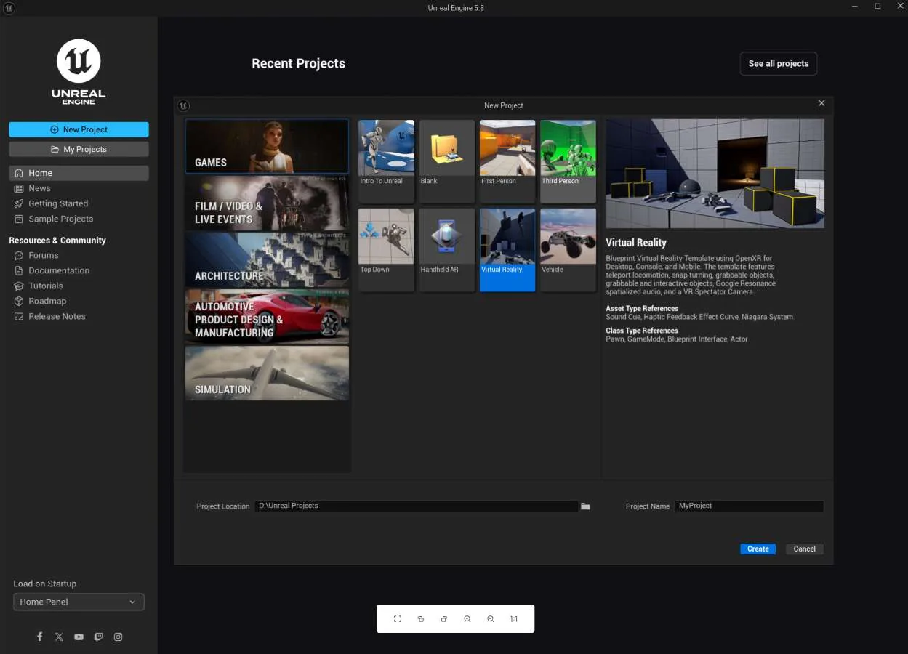Choose the First Person template

pos(507,161)
